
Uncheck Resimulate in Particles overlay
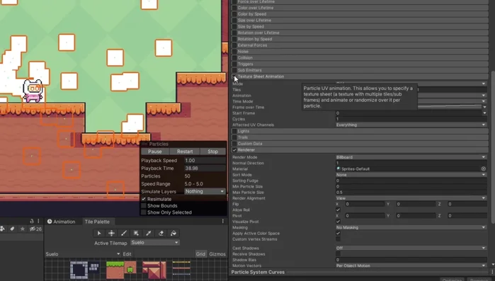point(144,199)
